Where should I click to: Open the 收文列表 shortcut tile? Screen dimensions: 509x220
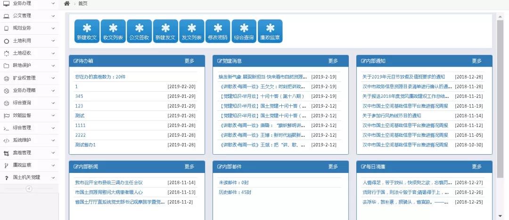[113, 31]
